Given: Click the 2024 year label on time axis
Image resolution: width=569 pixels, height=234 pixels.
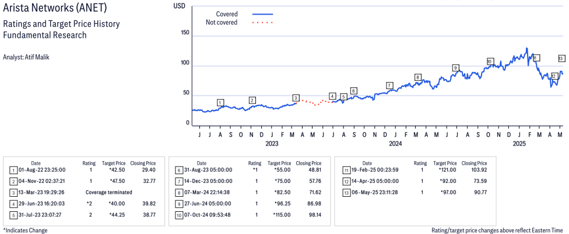Looking at the screenshot, I should 395,144.
